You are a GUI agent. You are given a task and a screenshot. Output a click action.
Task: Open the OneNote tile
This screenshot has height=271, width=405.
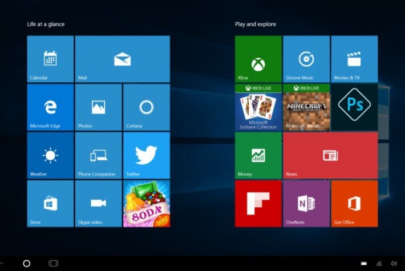[306, 204]
